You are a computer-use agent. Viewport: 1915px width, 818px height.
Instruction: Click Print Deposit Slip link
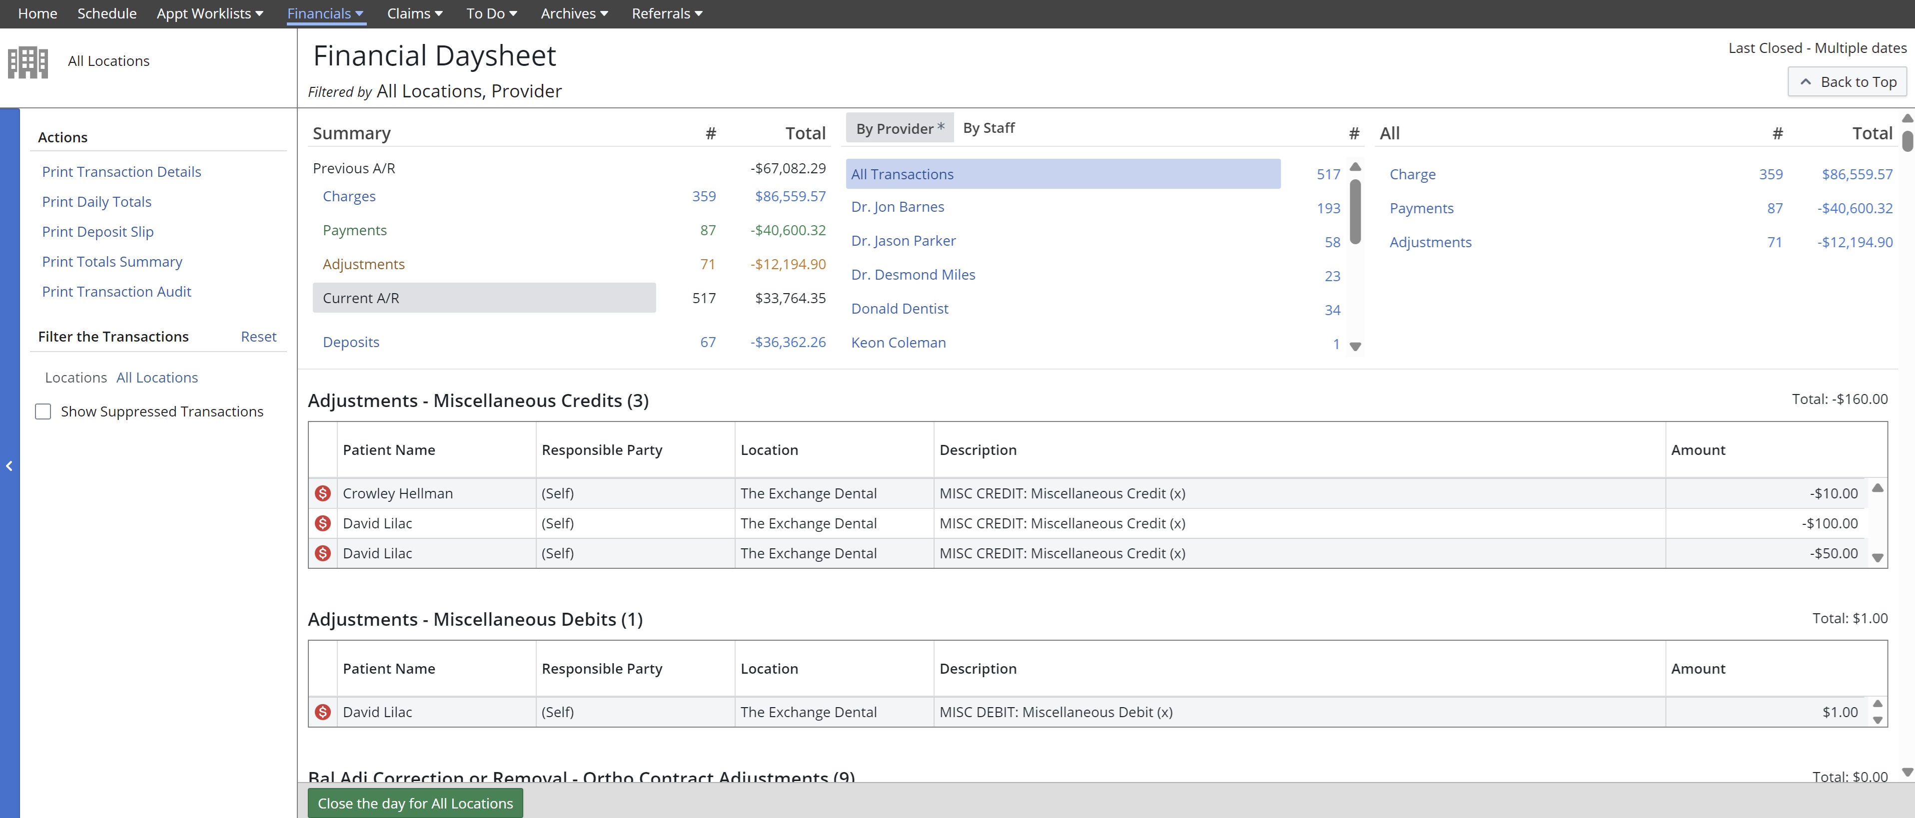tap(97, 232)
